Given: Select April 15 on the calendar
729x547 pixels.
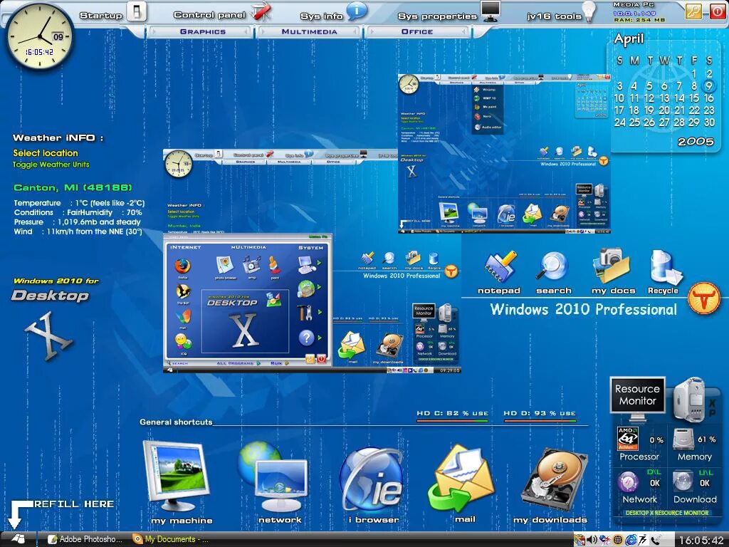Looking at the screenshot, I should [x=693, y=98].
